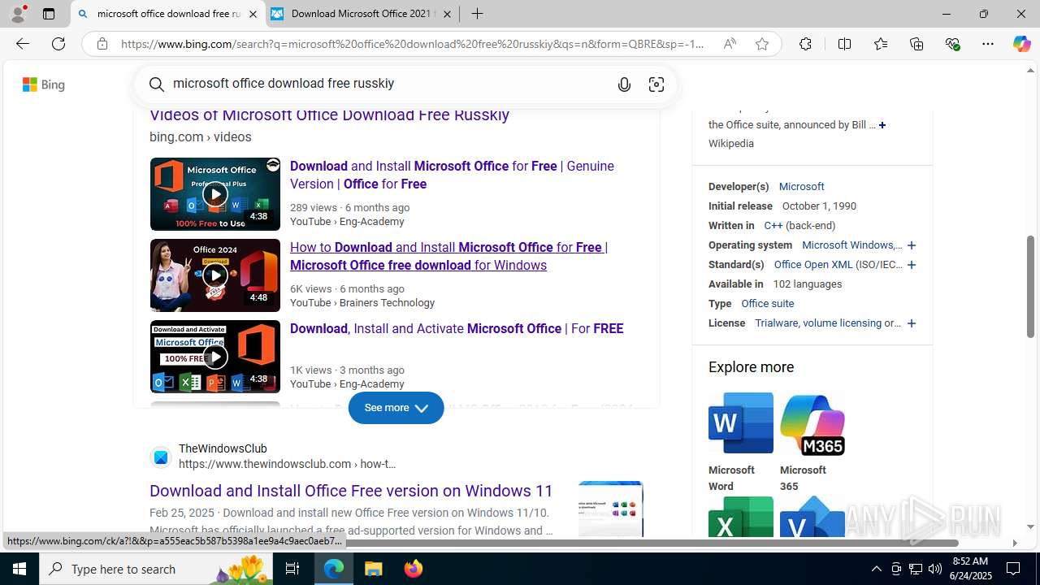
Task: View site information padlock icon
Action: tap(102, 44)
